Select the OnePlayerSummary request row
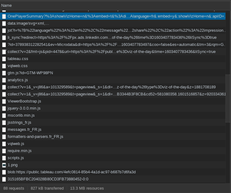 [x=113, y=16]
